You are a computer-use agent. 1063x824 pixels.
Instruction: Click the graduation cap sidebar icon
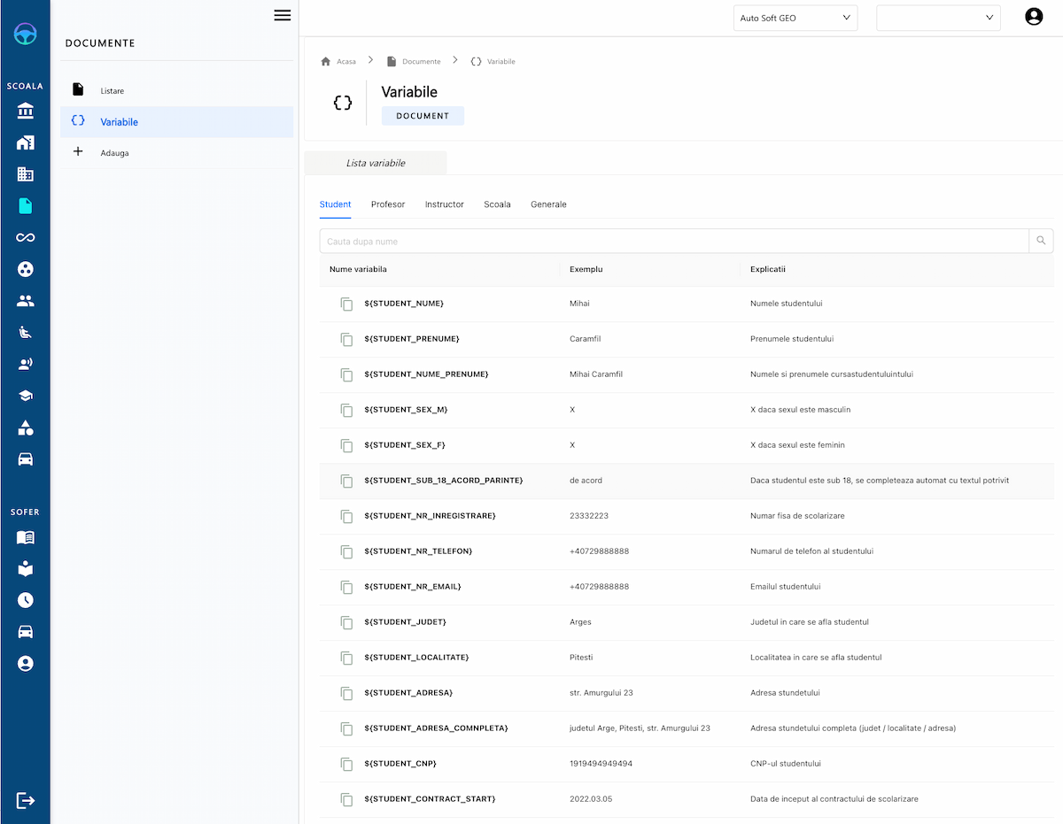[x=26, y=396]
